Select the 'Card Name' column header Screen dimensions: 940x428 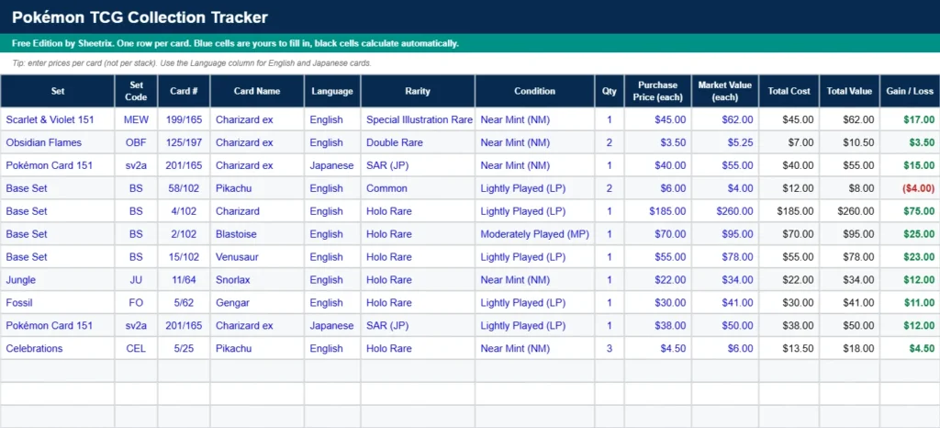tap(257, 91)
